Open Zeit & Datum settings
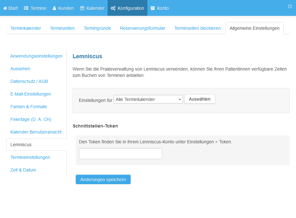Viewport: 296px width, 218px height. 23,170
